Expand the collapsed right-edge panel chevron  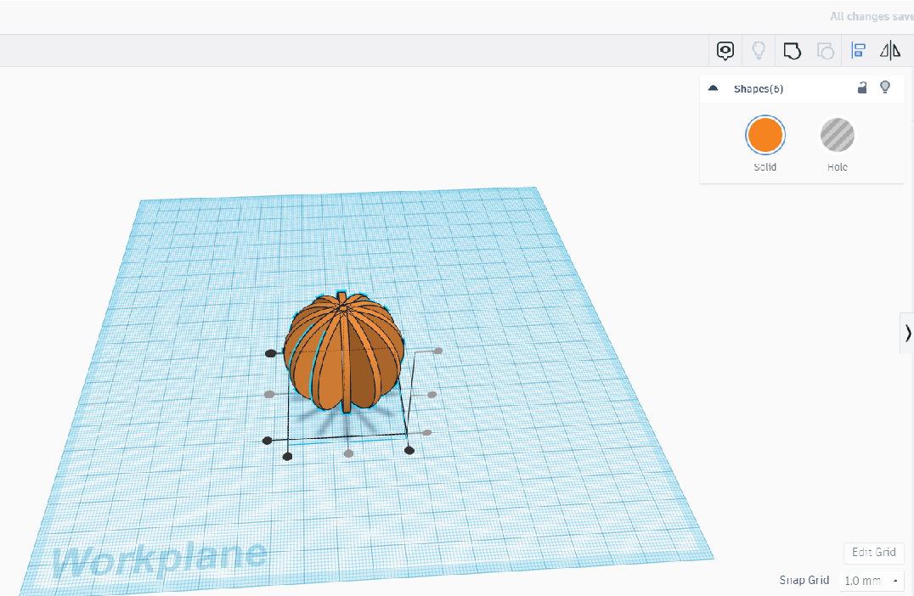click(907, 333)
